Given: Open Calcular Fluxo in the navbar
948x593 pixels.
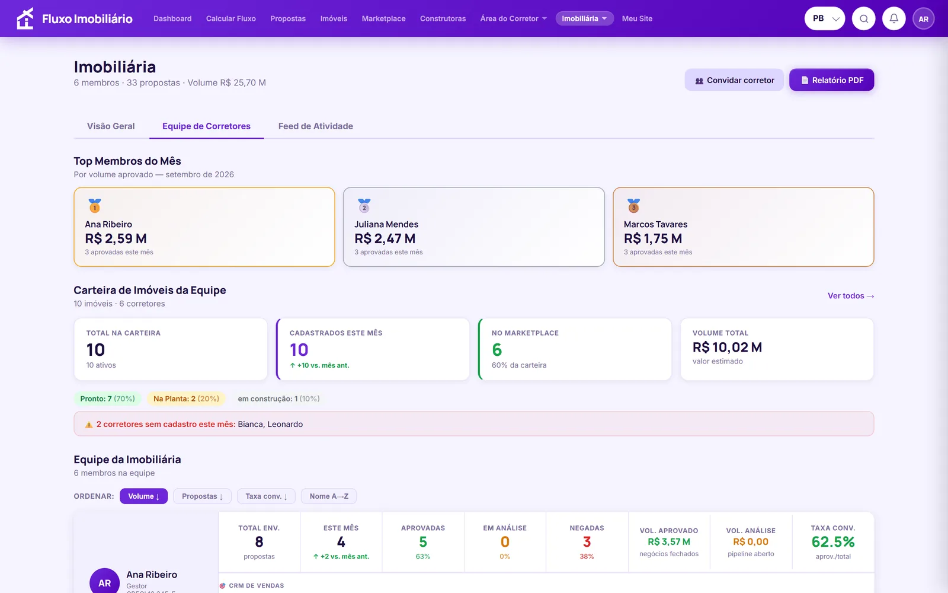Looking at the screenshot, I should click(x=231, y=18).
